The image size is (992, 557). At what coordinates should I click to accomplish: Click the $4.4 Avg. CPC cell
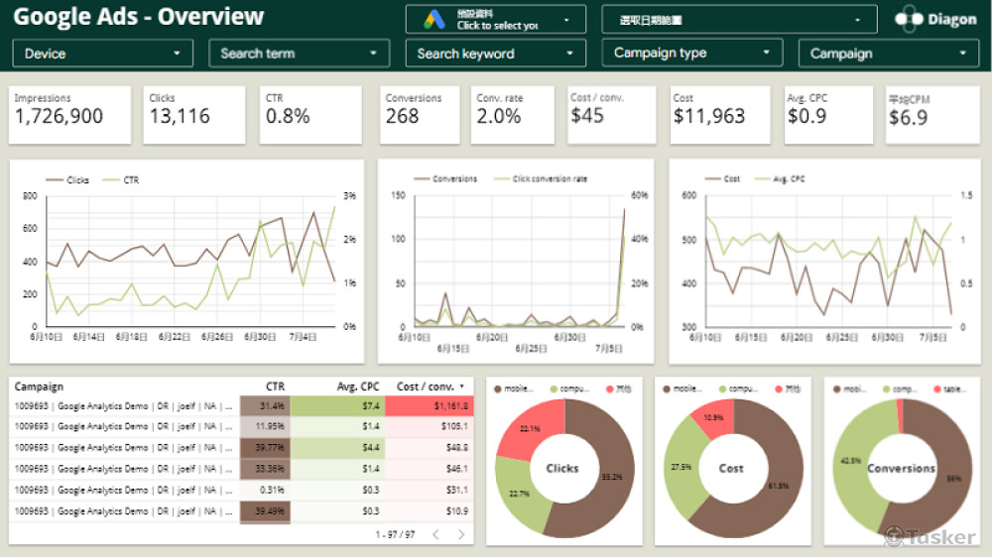(337, 448)
